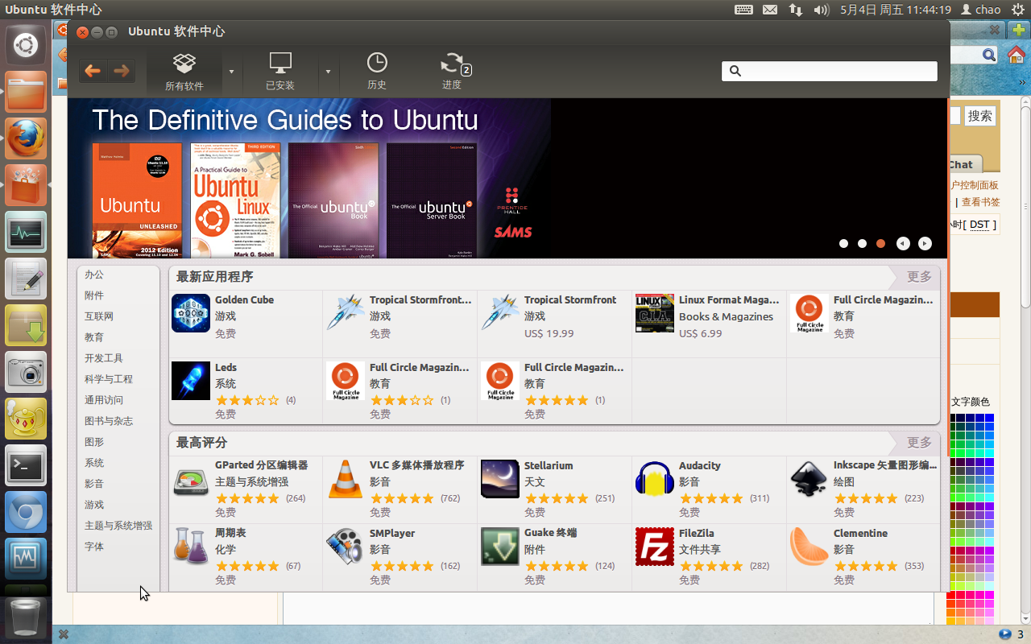Open the Terminal from the launcher
Screen dimensions: 1031x644
[26, 465]
